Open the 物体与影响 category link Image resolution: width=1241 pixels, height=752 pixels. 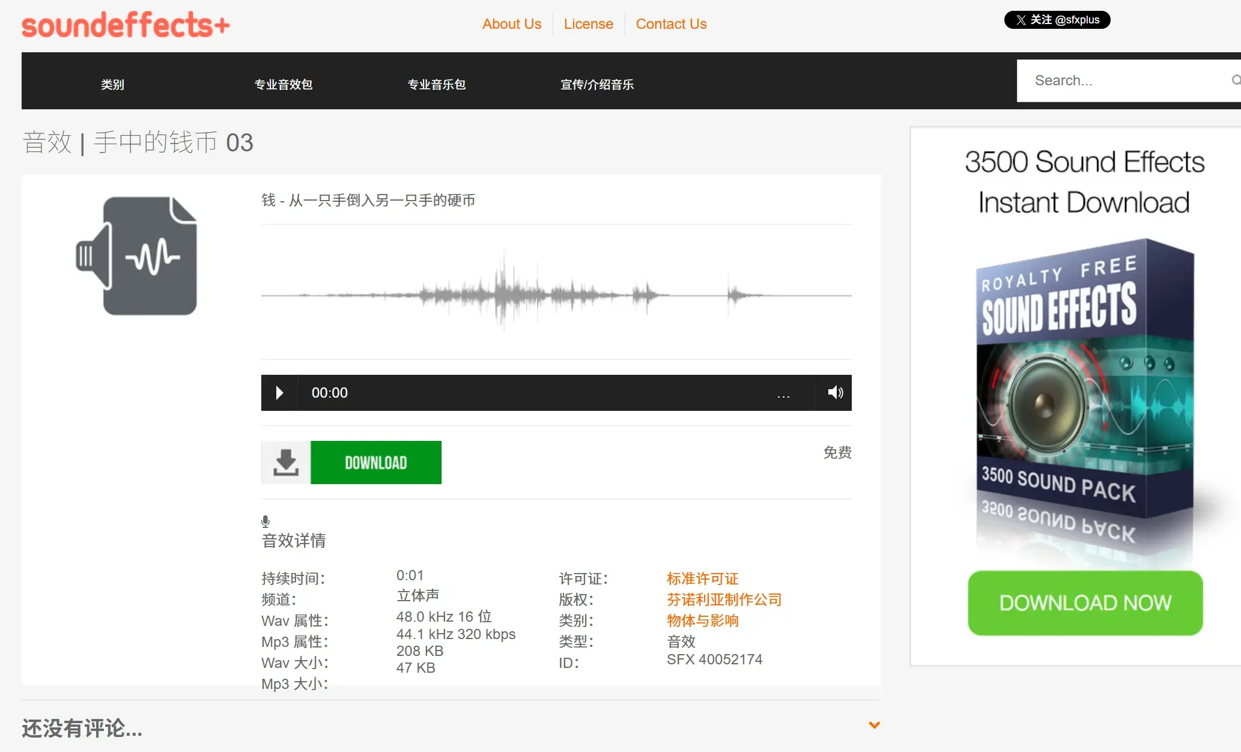(702, 620)
